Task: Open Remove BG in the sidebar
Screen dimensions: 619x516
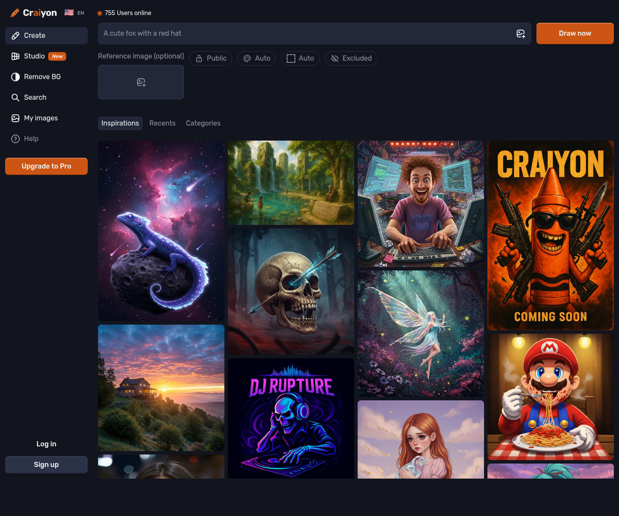Action: [x=46, y=77]
